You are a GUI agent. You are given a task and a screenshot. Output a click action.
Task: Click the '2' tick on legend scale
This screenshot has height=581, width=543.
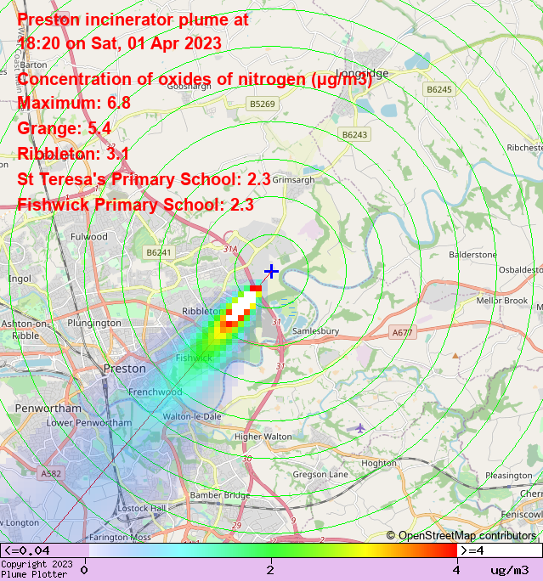point(270,569)
